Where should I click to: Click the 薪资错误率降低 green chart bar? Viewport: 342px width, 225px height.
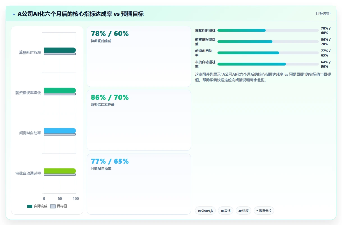point(60,90)
